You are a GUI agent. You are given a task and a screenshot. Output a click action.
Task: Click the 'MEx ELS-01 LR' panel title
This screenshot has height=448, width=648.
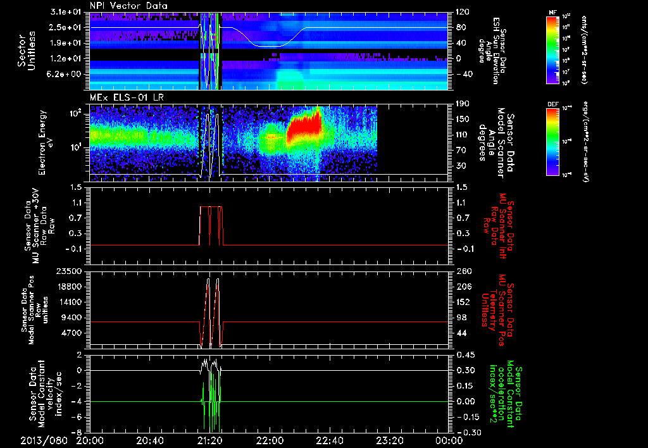click(125, 98)
